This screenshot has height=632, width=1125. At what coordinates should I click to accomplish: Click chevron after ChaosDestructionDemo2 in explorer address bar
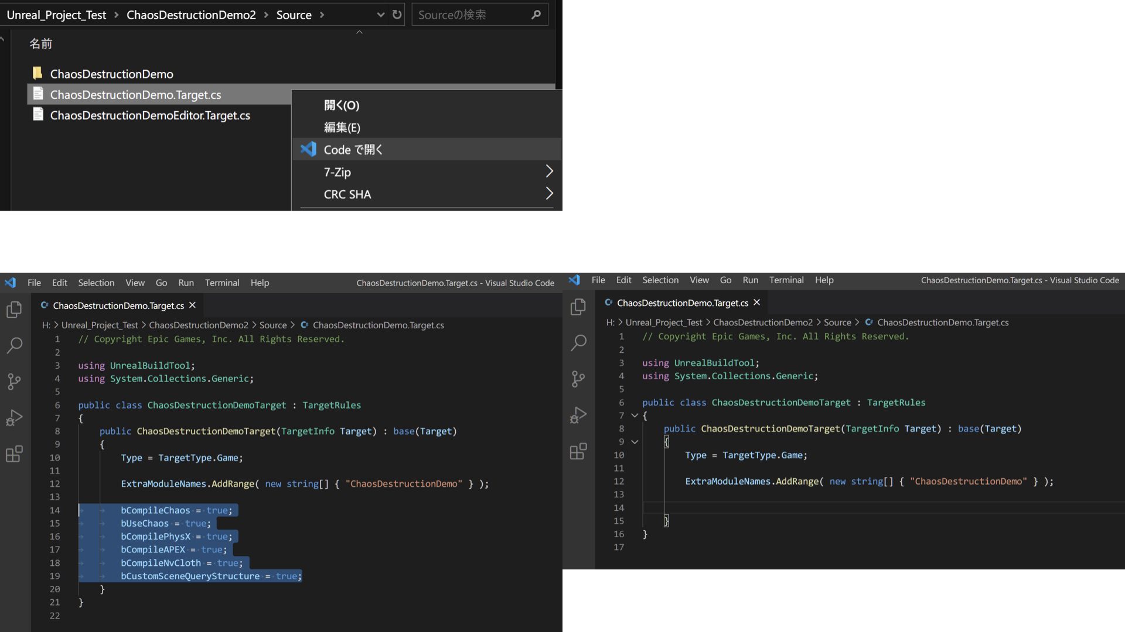265,15
